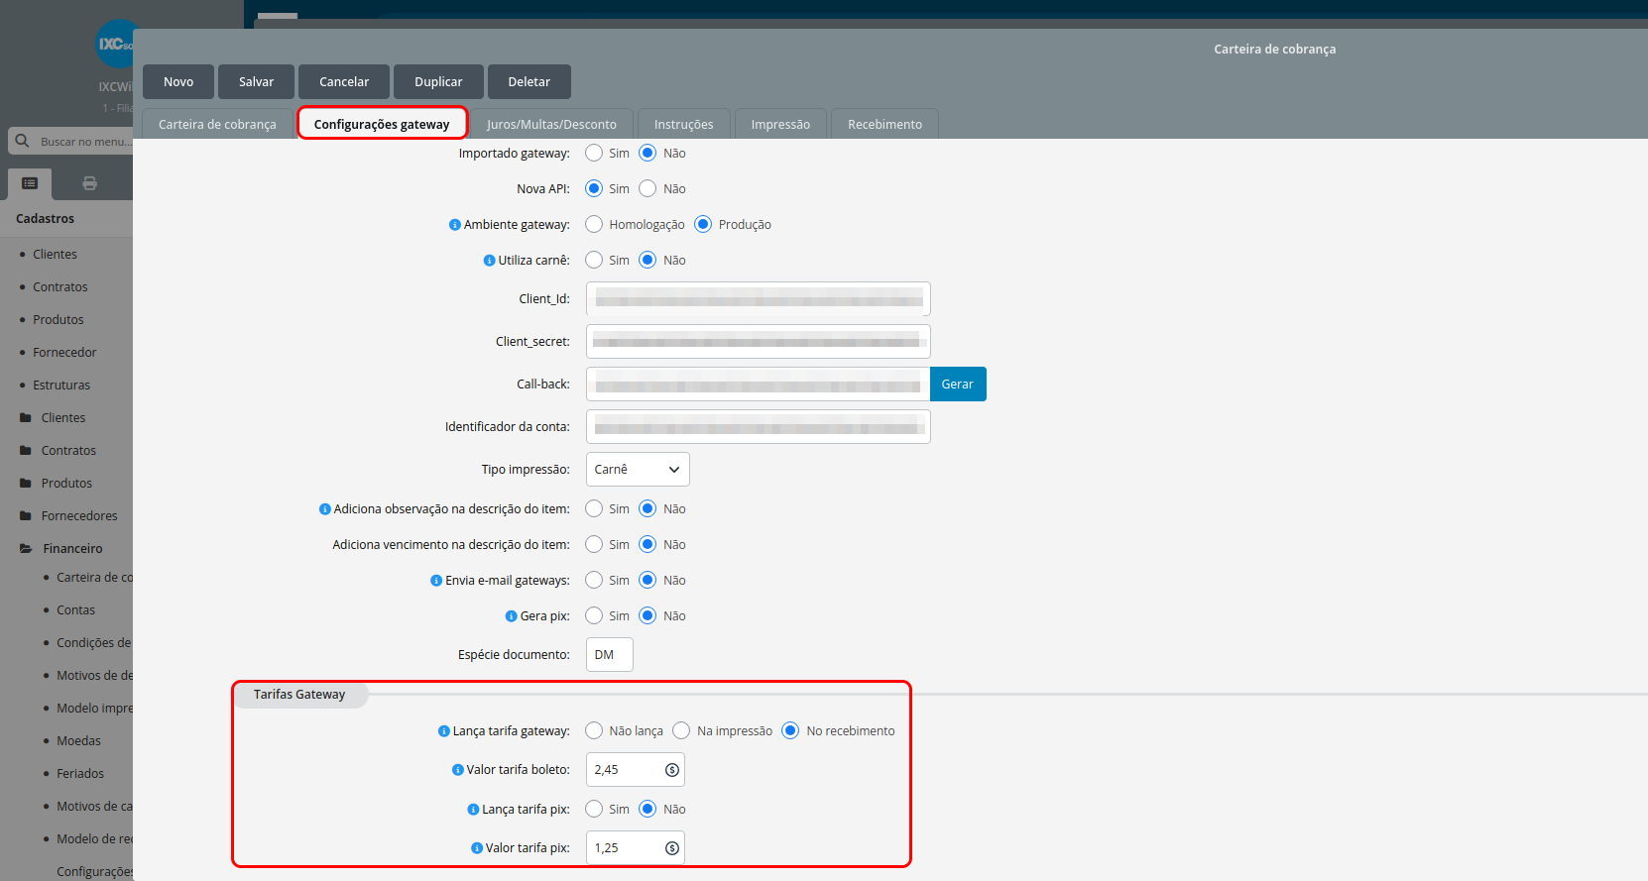Open the Tipo impressão Carnê dropdown
1648x881 pixels.
click(638, 470)
